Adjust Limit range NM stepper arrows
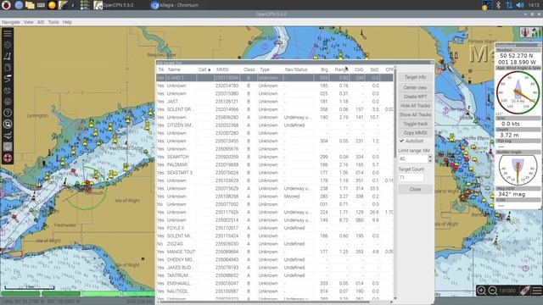The image size is (543, 305). 430,158
